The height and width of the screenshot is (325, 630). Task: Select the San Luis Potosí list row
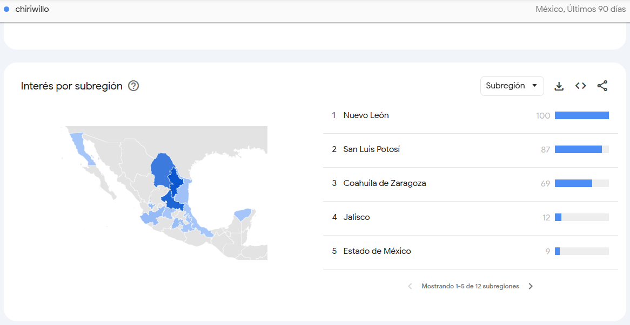372,149
